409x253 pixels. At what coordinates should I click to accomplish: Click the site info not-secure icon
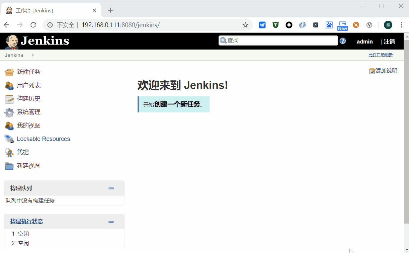pyautogui.click(x=50, y=25)
